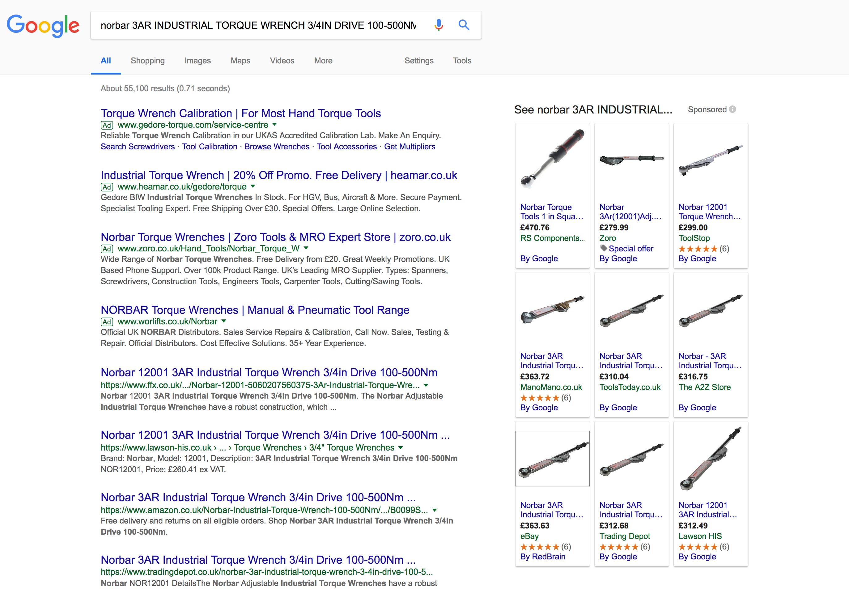Expand dropdown arrow next to zoro.co.uk URL
The height and width of the screenshot is (590, 849).
(x=306, y=248)
